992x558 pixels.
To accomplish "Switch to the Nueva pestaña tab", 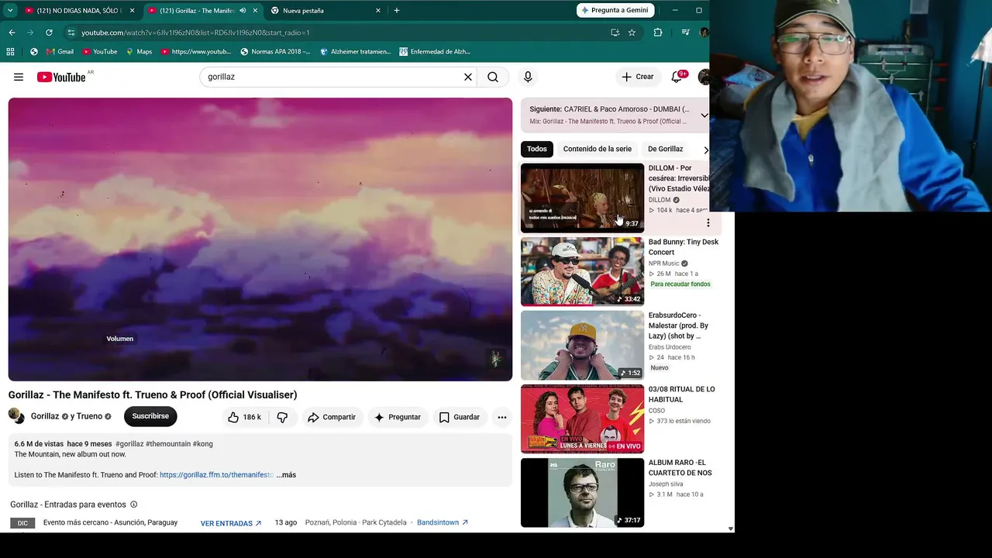I will click(325, 11).
